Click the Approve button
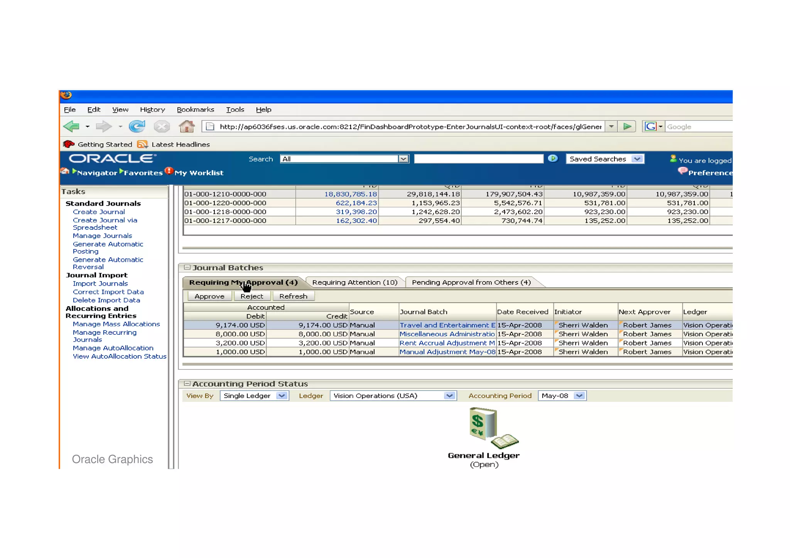This screenshot has width=790, height=558. pyautogui.click(x=209, y=296)
